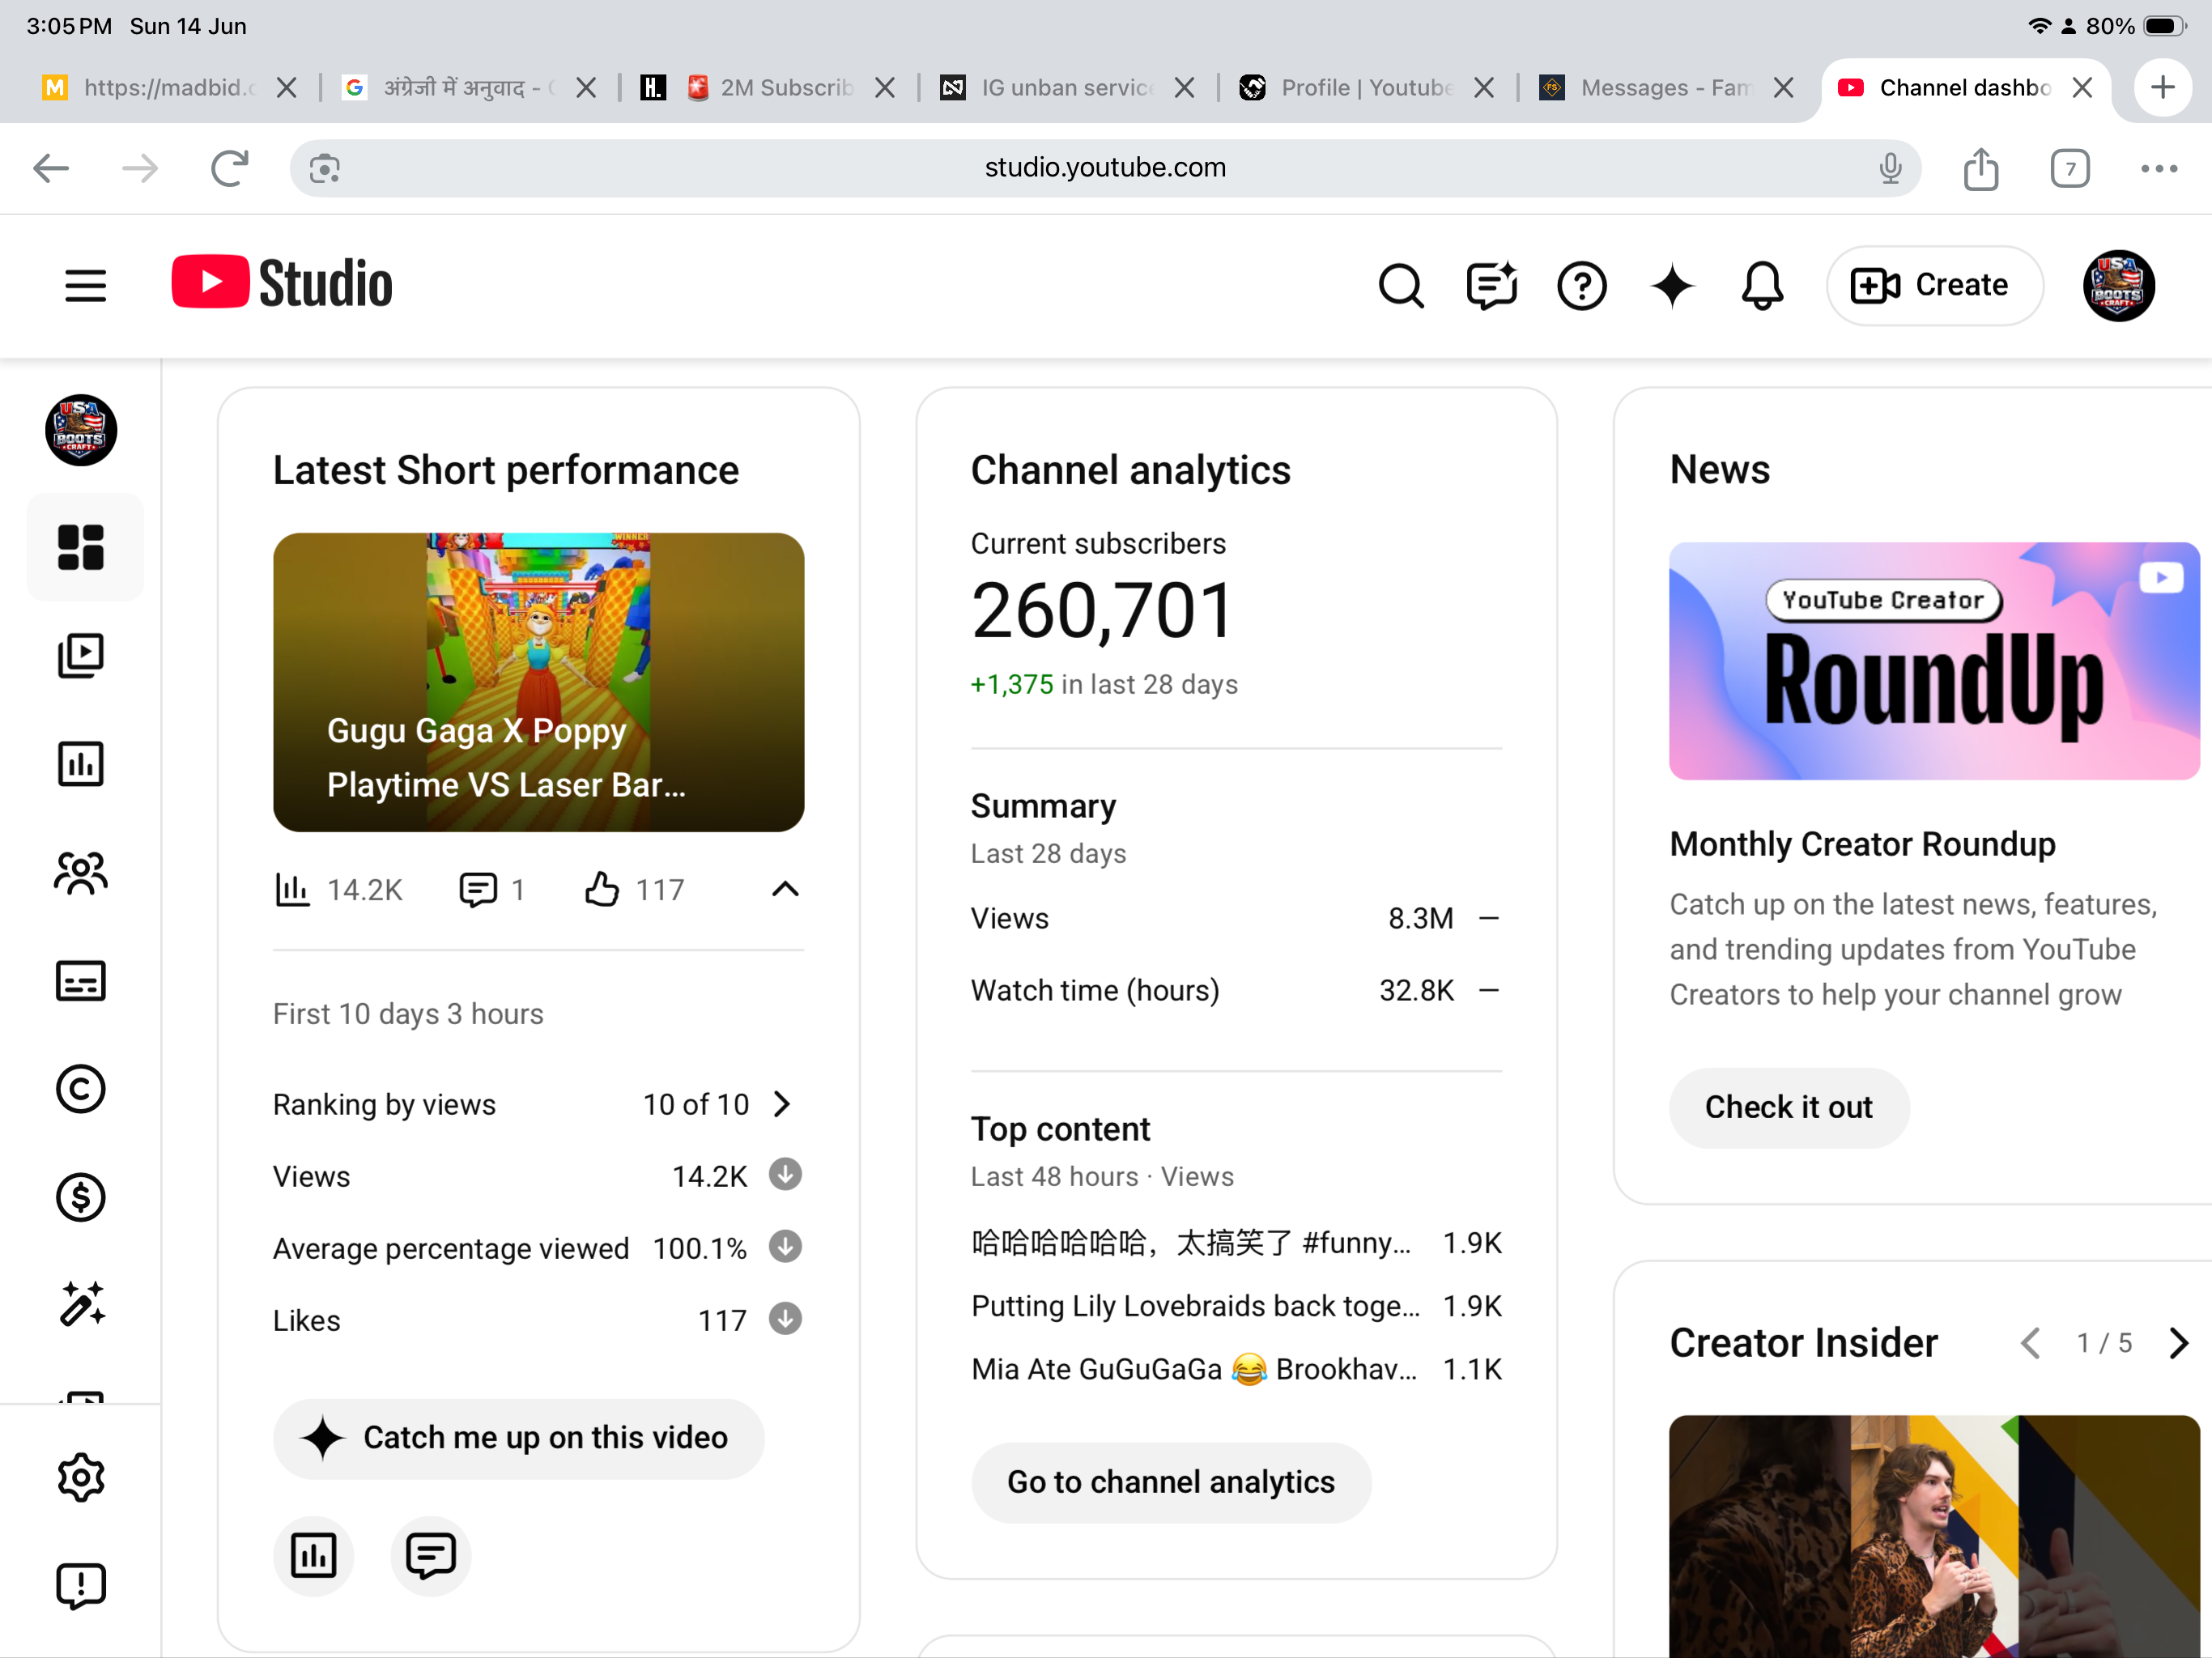Viewport: 2212px width, 1658px height.
Task: Open a new browser tab with plus
Action: click(x=2162, y=88)
